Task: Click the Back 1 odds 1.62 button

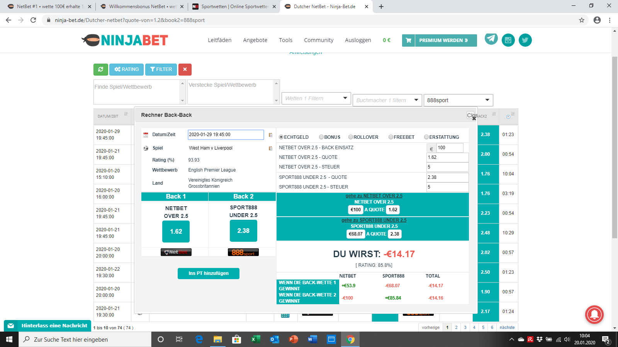Action: 176,231
